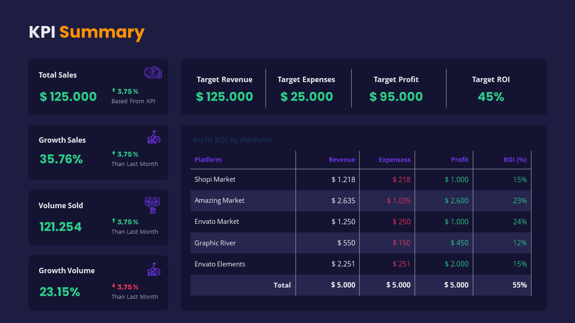Click the Growth Sales value 35.76%
The image size is (575, 323).
click(61, 159)
